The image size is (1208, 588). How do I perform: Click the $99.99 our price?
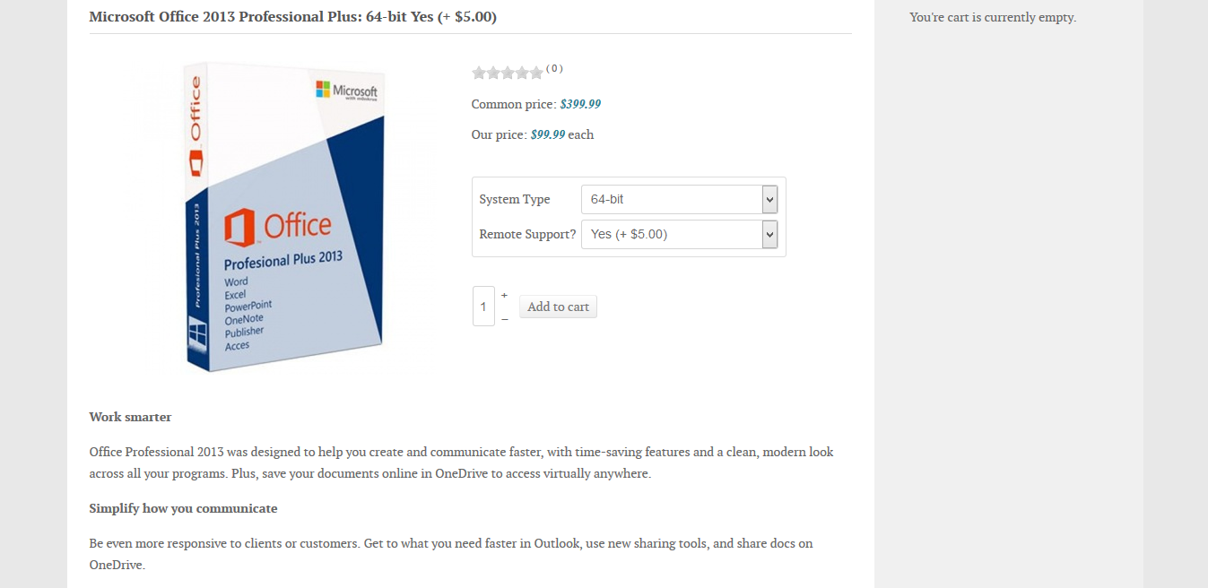(548, 134)
